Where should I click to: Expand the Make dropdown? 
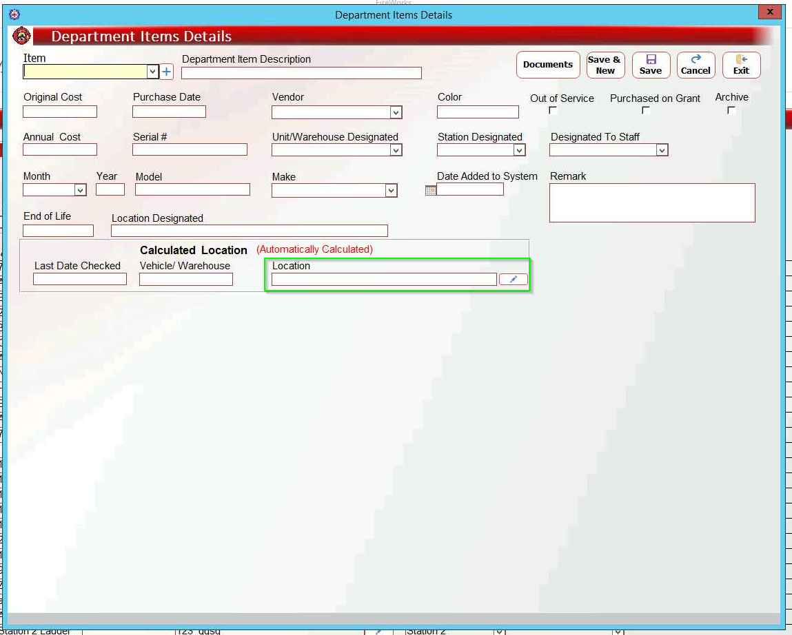pos(391,191)
